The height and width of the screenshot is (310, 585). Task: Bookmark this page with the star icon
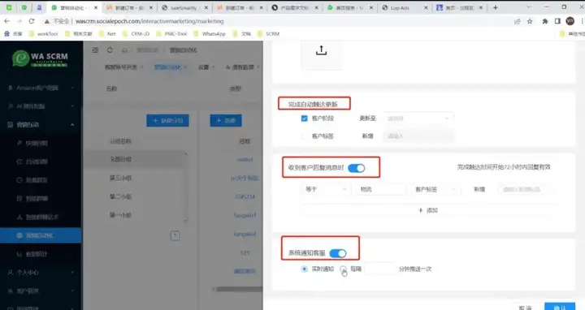pos(530,21)
